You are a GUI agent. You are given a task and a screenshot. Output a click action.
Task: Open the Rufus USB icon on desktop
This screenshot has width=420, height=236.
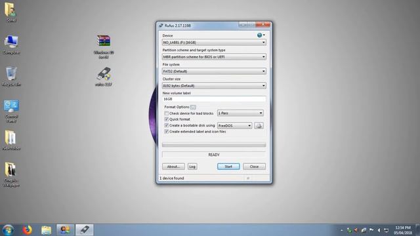tap(104, 77)
